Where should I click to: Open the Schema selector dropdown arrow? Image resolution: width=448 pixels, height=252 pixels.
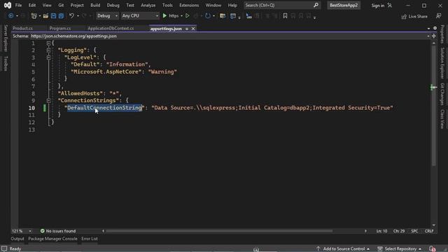click(428, 36)
